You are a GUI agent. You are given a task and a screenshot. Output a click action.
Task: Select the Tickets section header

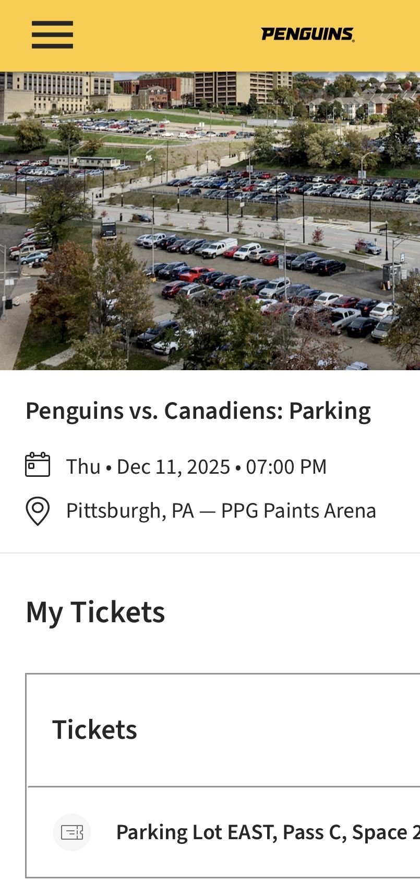point(94,728)
